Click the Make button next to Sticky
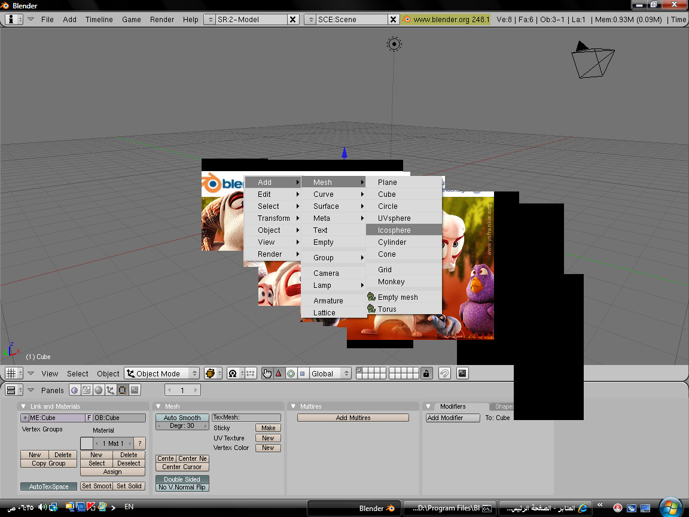The width and height of the screenshot is (689, 517). [268, 428]
